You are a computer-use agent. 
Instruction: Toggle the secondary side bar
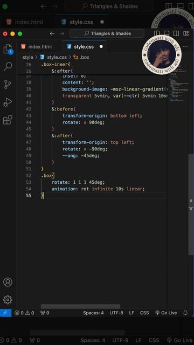pyautogui.click(x=176, y=33)
